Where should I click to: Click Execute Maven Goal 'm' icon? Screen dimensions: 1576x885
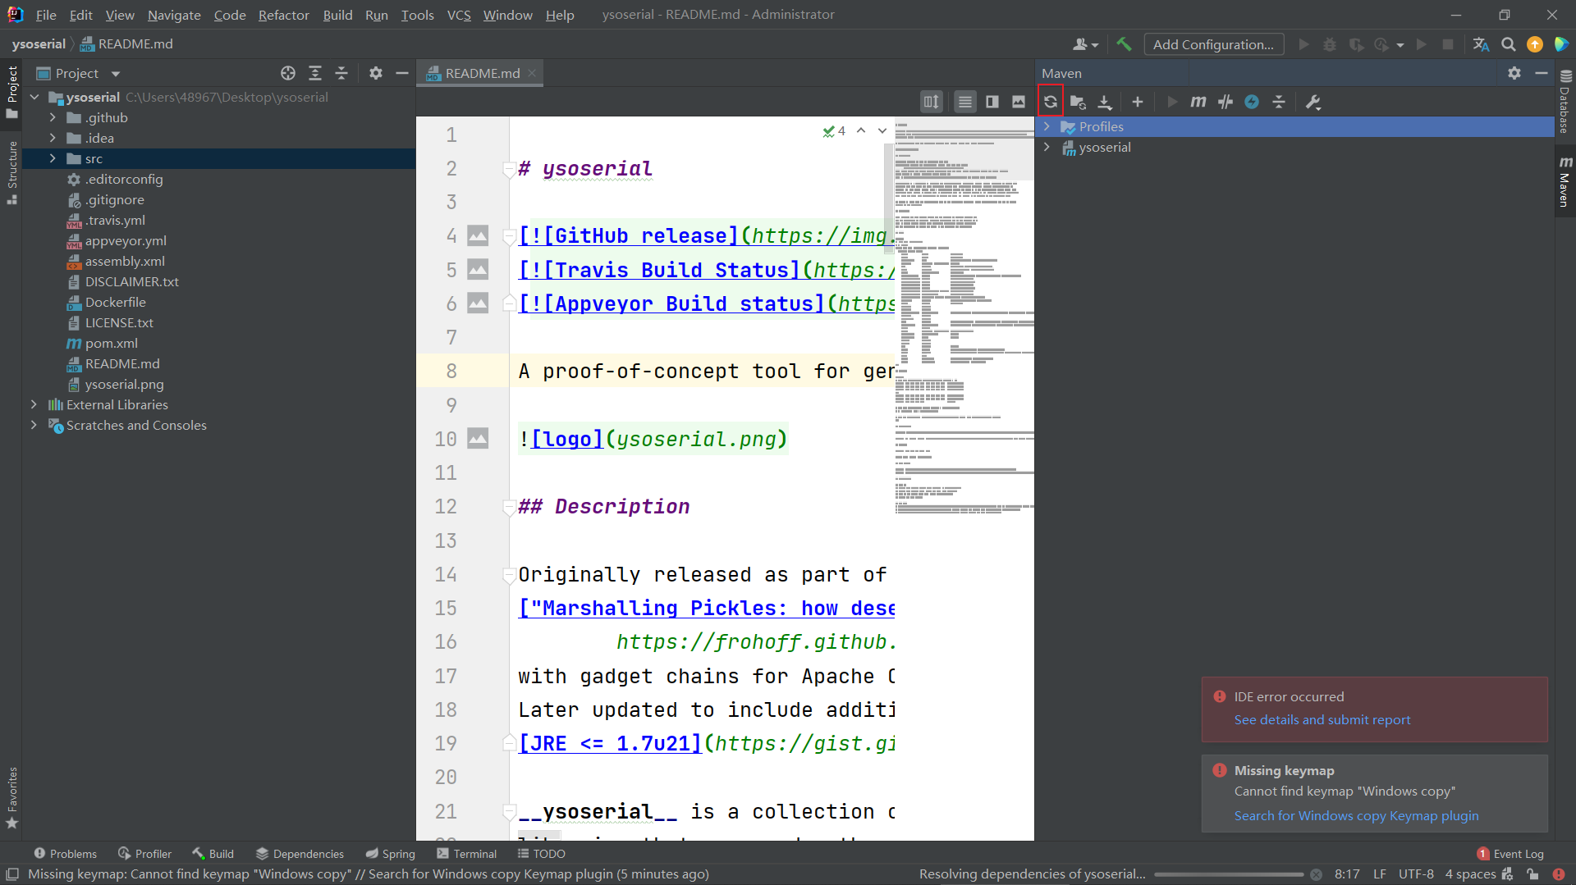click(x=1198, y=102)
